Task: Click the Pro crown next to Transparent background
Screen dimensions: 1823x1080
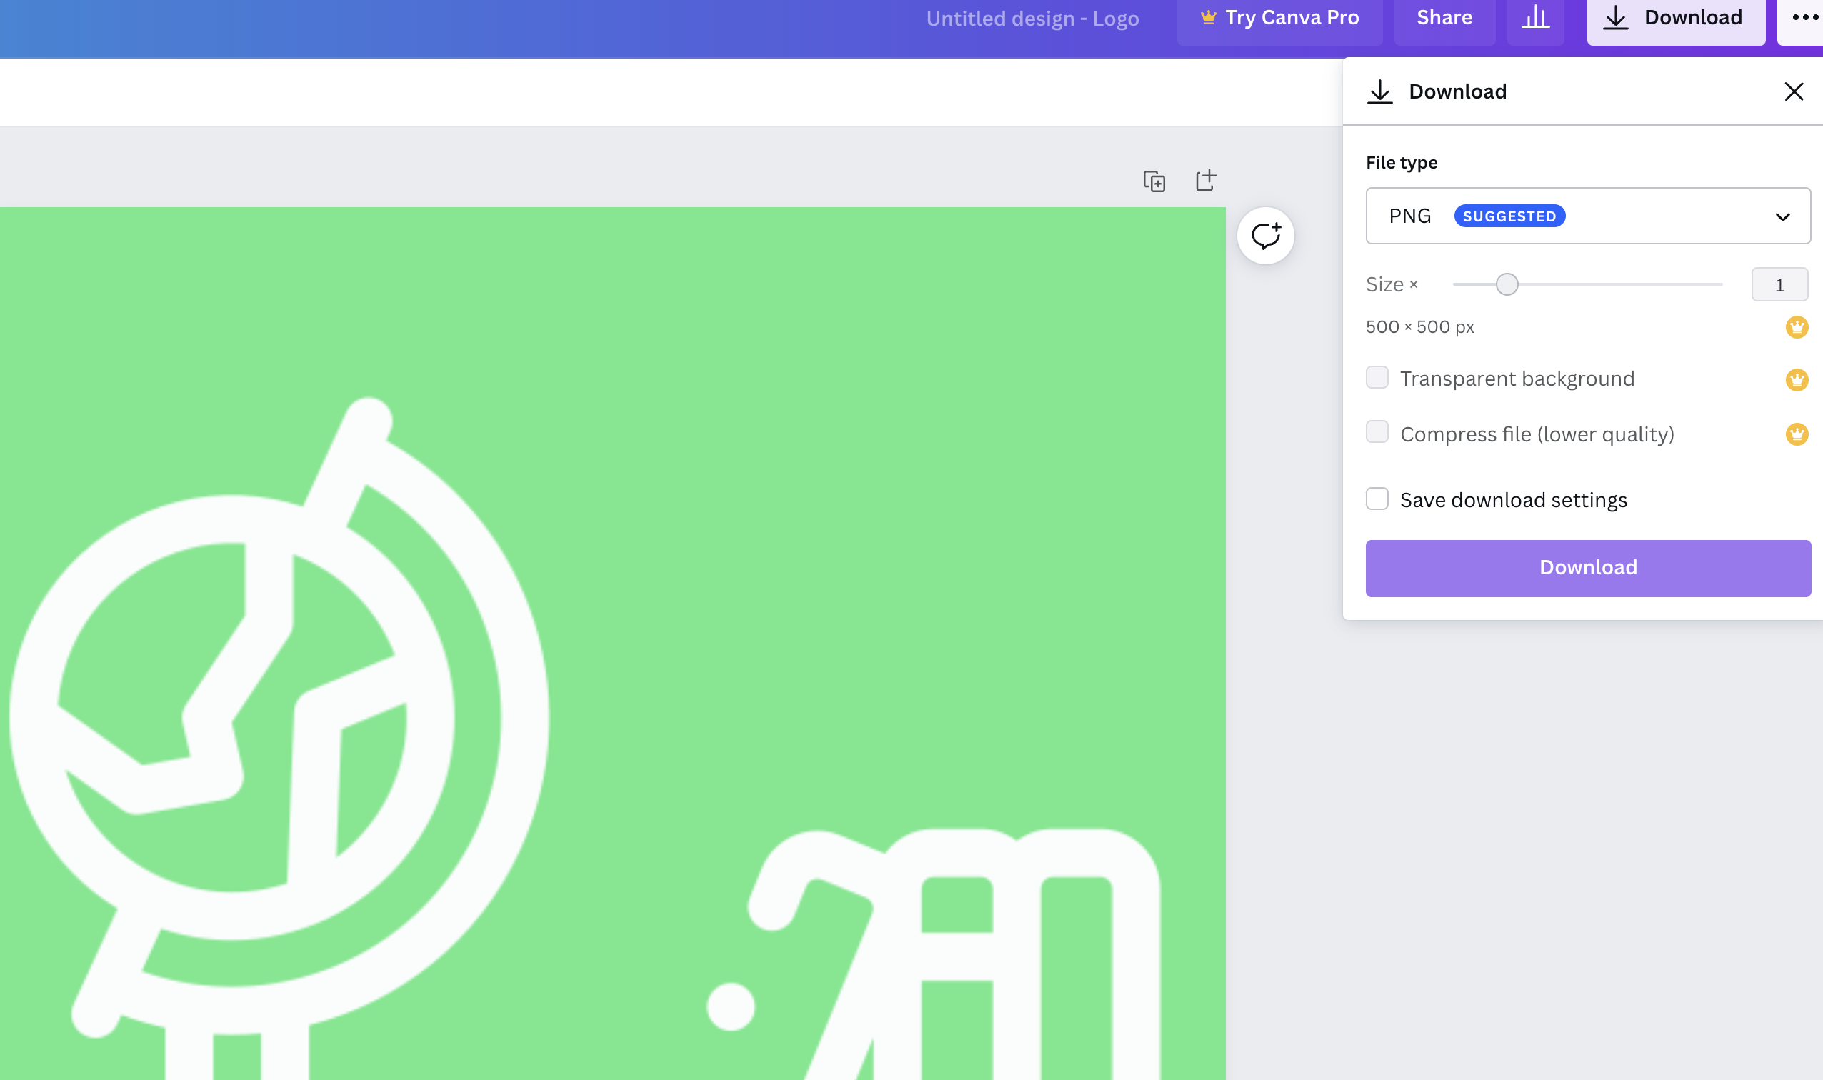Action: [1797, 379]
